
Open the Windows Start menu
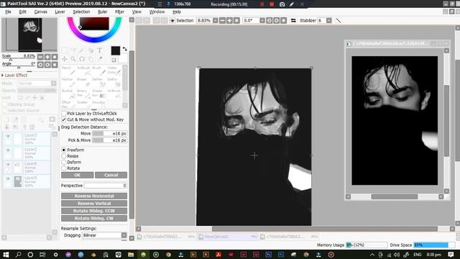(6, 255)
